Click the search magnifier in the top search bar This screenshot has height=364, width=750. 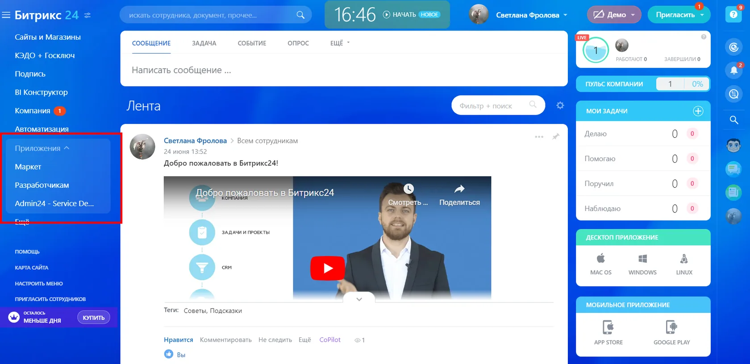[x=300, y=15]
